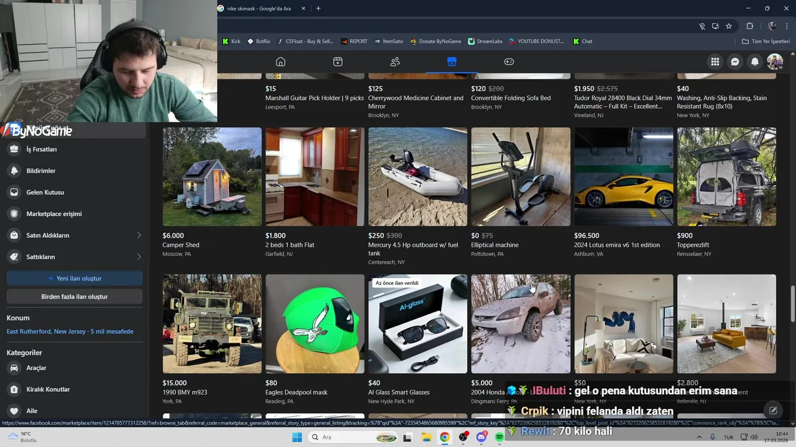Click Yeni ilan oluştur button
The image size is (796, 447).
[75, 278]
